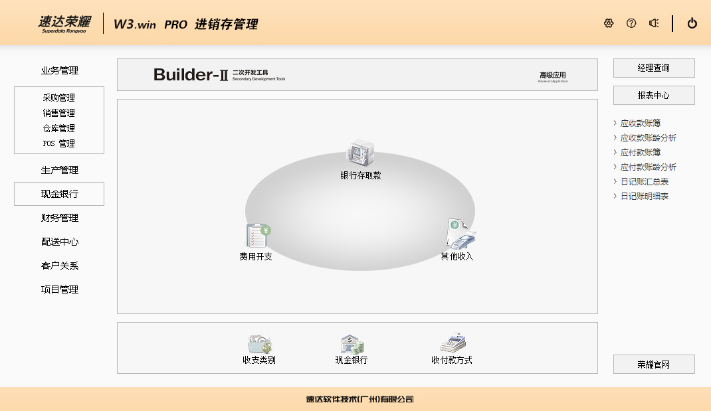This screenshot has height=411, width=711.
Task: Open the 报表中心 button
Action: tap(654, 95)
